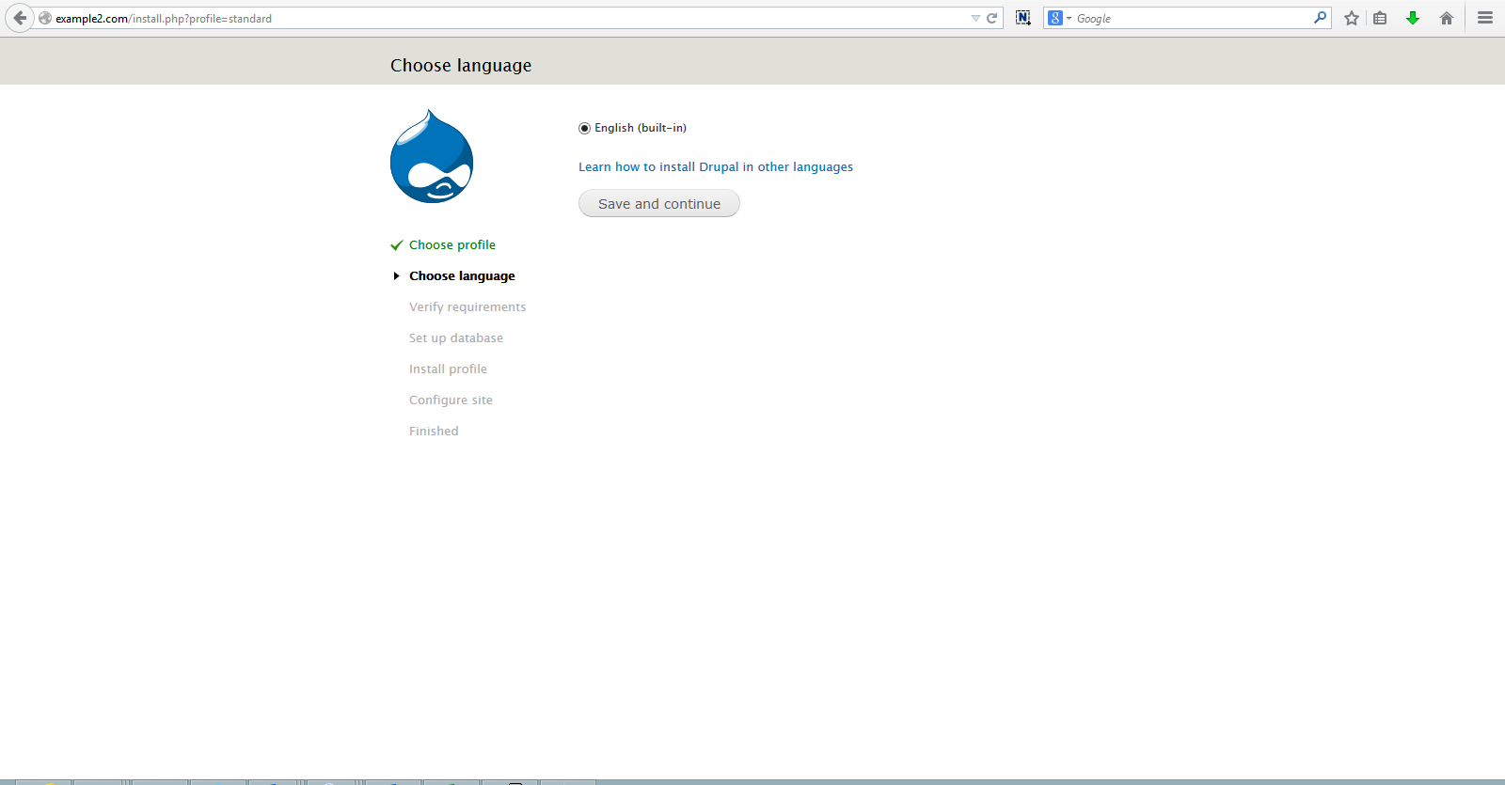
Task: Select the English (built-in) radio button
Action: (584, 128)
